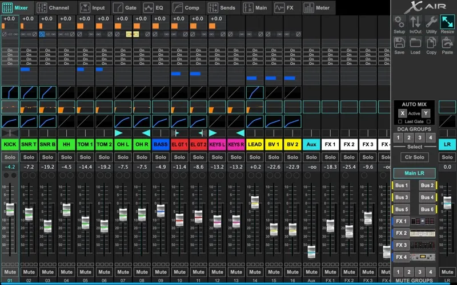
Task: Click the Load folder icon
Action: click(415, 43)
